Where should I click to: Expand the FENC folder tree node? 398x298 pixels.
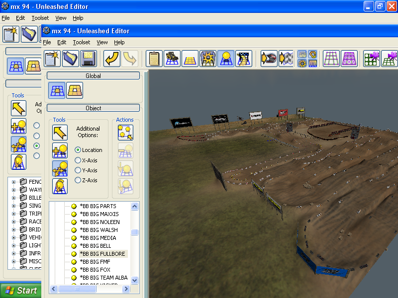pos(14,182)
